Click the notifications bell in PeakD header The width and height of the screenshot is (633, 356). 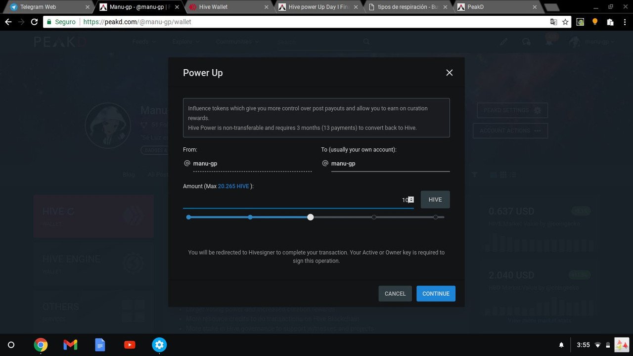click(549, 42)
